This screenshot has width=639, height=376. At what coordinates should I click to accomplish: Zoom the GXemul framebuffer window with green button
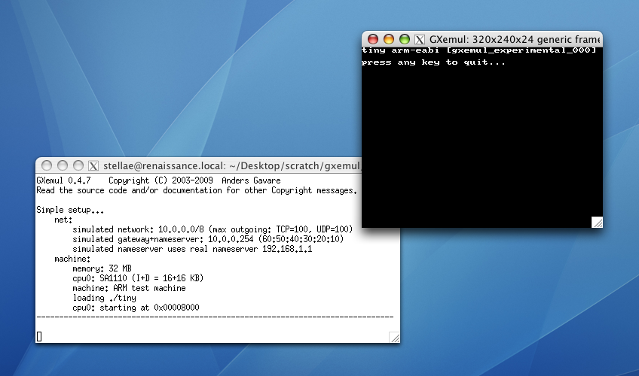(x=404, y=39)
